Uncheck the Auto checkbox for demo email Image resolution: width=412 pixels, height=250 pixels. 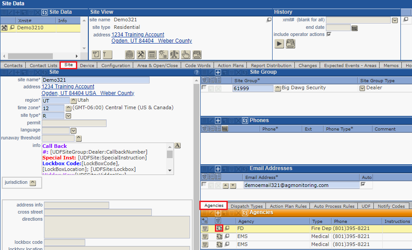coord(363,185)
